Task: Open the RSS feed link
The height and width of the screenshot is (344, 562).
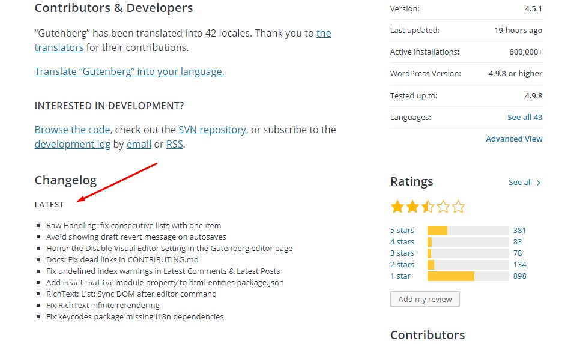Action: (175, 144)
